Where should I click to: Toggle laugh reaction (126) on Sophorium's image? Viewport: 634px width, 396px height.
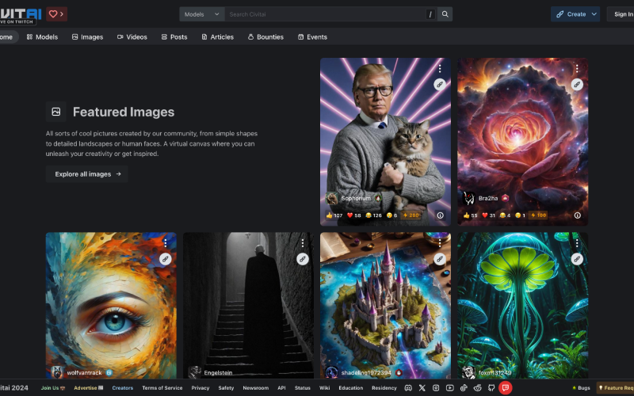tap(373, 215)
